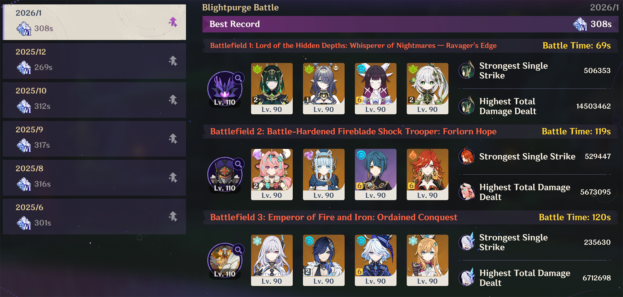Click avatar next to Battlefield 2 Strongest Single Strike
Screen dimensions: 623x297
[467, 157]
